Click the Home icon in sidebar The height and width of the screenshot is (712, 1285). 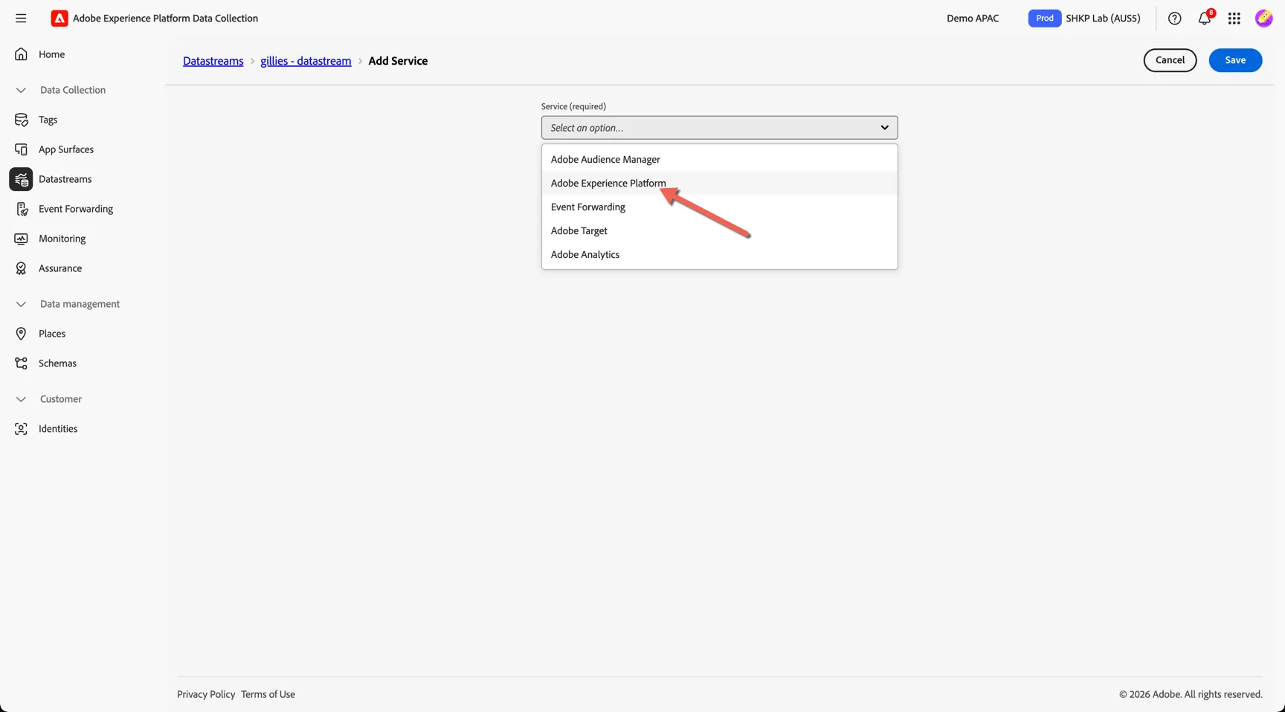21,54
